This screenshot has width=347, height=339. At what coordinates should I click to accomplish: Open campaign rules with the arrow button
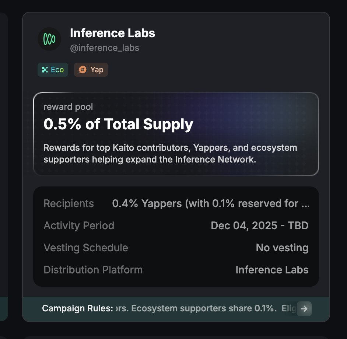[x=304, y=309]
